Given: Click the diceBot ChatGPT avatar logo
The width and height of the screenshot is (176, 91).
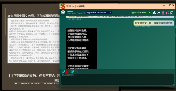Looking at the screenshot, I should pyautogui.click(x=63, y=12).
